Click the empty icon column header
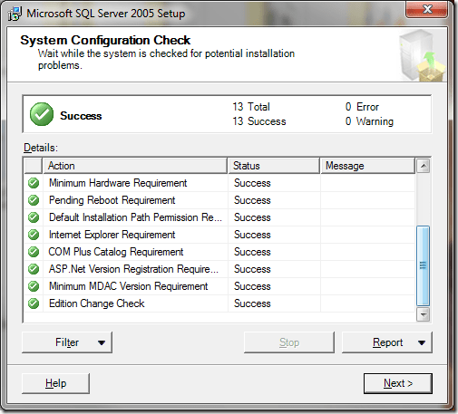 point(34,166)
